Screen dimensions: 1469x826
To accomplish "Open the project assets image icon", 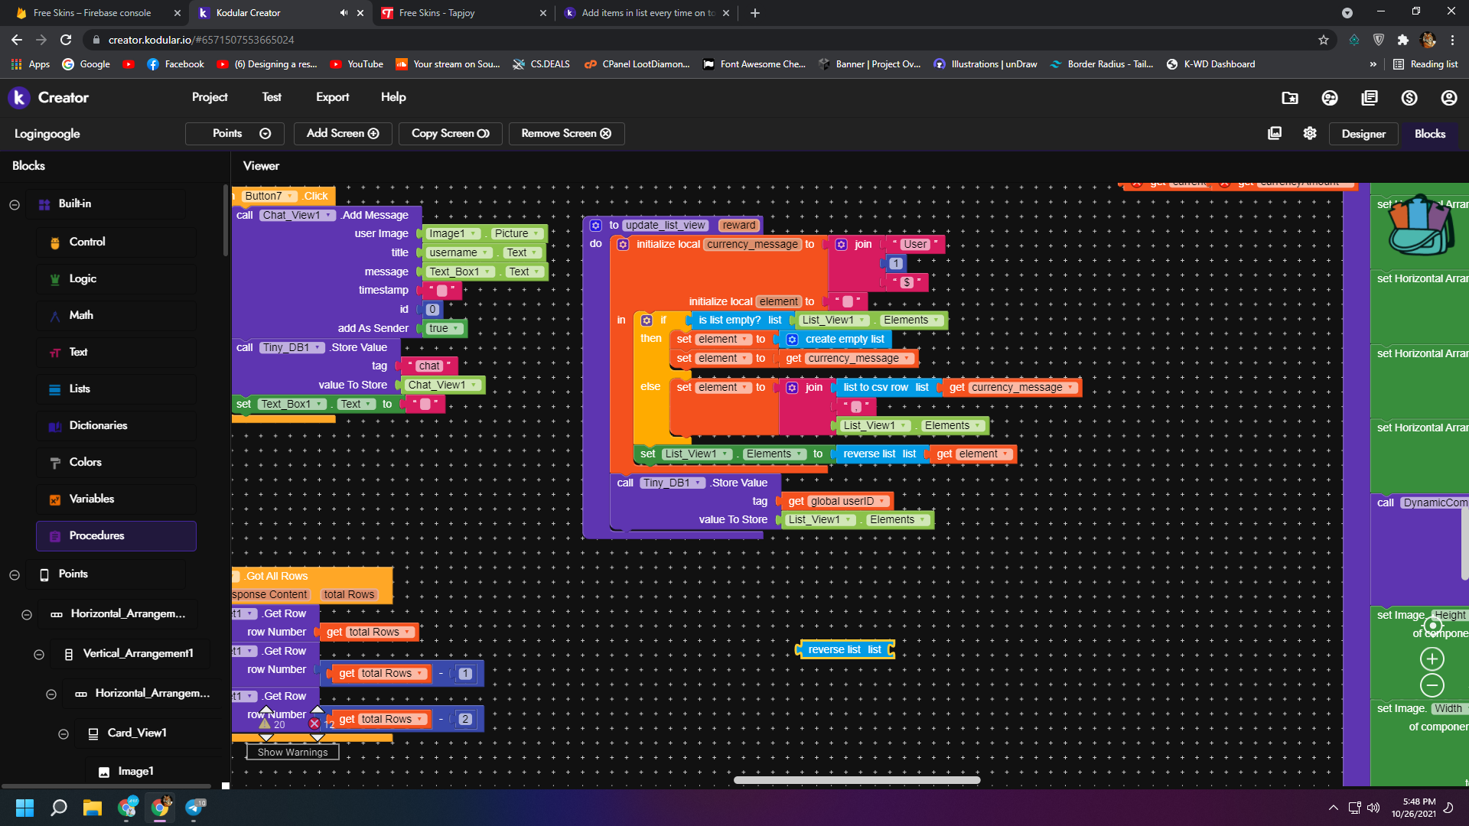I will tap(1274, 132).
